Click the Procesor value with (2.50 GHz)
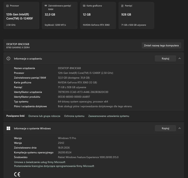Viewport: 188px width, 178px height. tap(86, 73)
